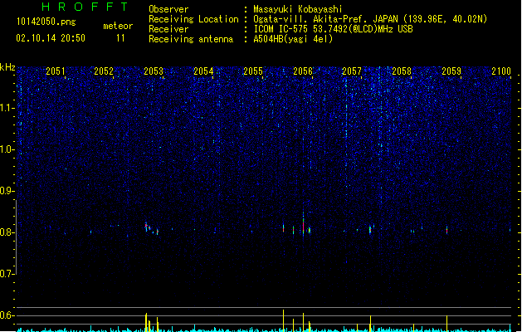Click the Receiving antenna label

pos(191,39)
